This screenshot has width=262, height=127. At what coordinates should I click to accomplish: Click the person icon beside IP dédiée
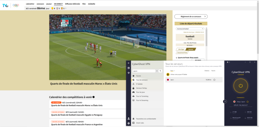(133, 84)
